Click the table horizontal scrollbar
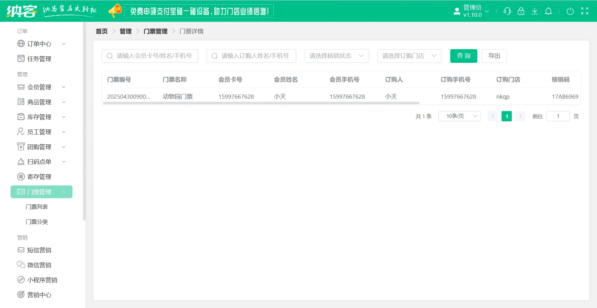The image size is (597, 308). tap(261, 103)
